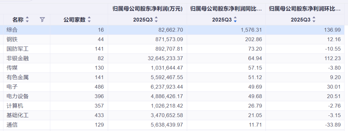The width and height of the screenshot is (348, 131).
Task: Click the year-on-year value 26.79
Action: (x=256, y=106)
